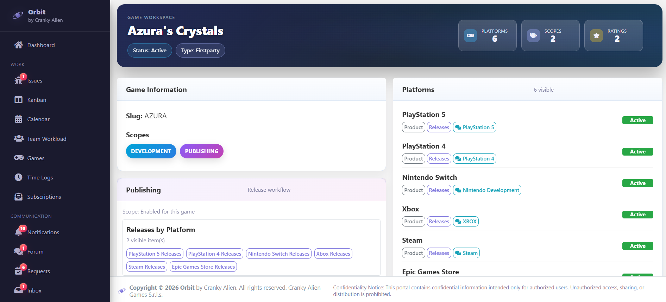Click the 'Release workflow' text
Image resolution: width=666 pixels, height=302 pixels.
pos(269,190)
